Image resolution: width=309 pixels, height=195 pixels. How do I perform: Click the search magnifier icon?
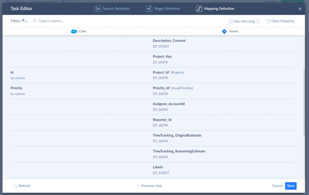35,21
